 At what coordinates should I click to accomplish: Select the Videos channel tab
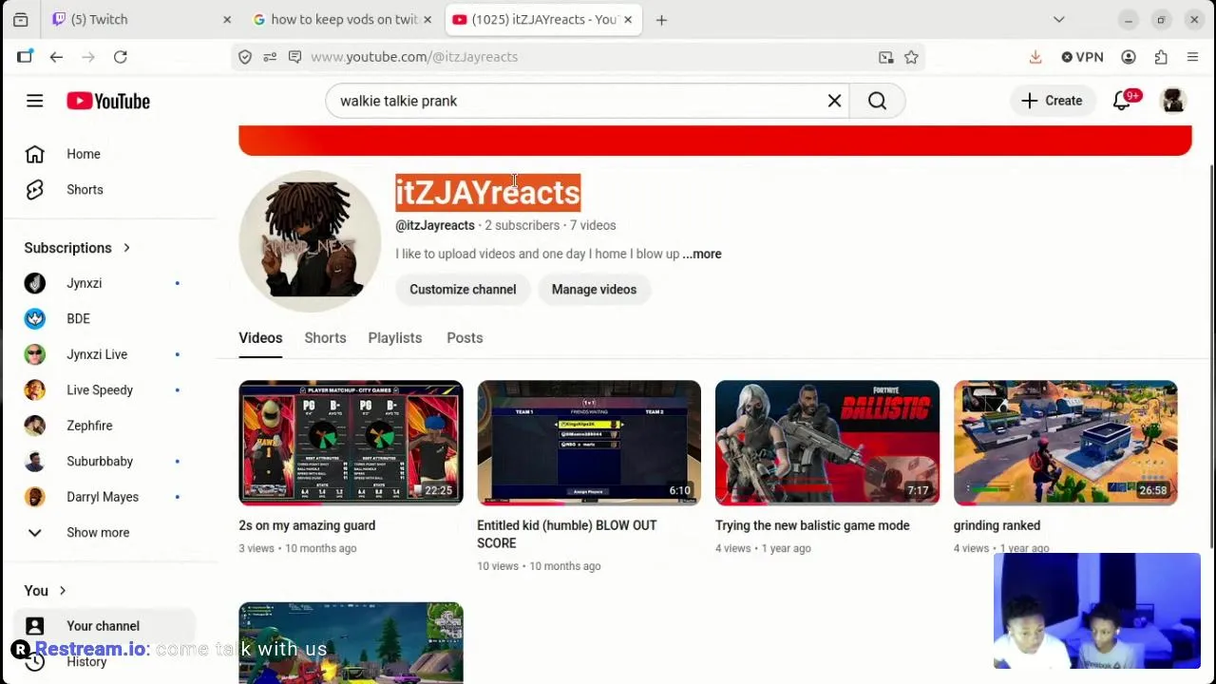click(x=260, y=338)
